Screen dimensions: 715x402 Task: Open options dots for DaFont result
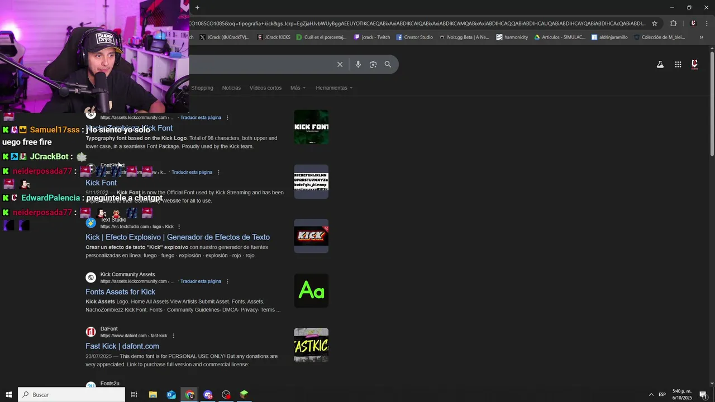click(173, 336)
